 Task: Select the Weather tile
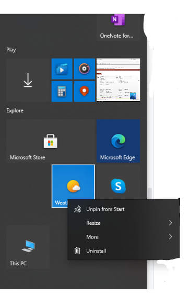tap(73, 186)
